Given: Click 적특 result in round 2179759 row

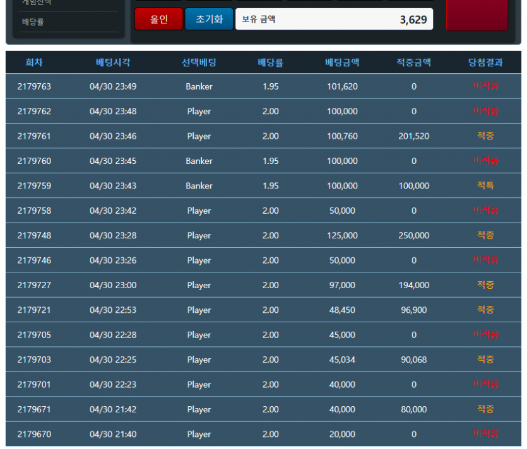Looking at the screenshot, I should point(485,186).
